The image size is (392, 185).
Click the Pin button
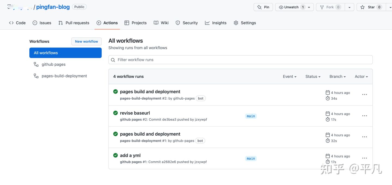(x=263, y=7)
